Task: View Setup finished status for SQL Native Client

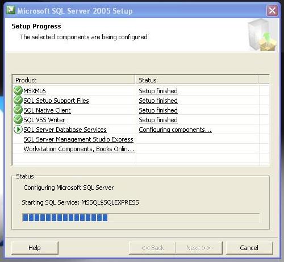Action: point(158,110)
